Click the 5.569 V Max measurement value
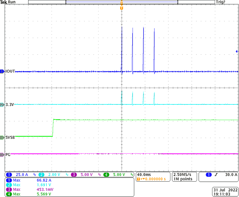 coord(44,194)
